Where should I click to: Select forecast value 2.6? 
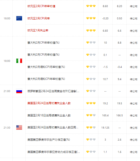pos(120,140)
